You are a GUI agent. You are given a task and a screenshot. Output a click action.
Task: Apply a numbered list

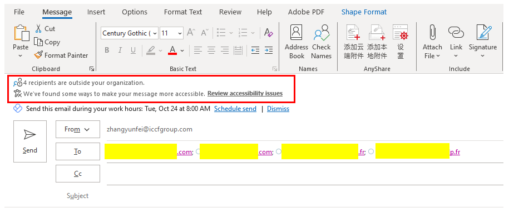(x=243, y=32)
